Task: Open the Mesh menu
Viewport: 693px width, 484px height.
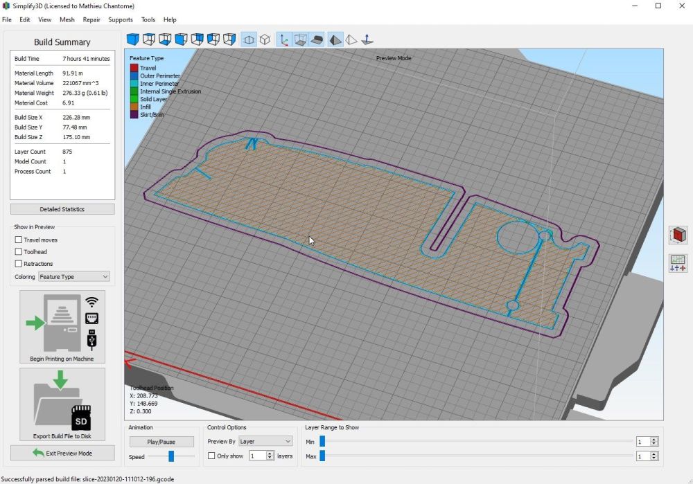Action: 67,20
